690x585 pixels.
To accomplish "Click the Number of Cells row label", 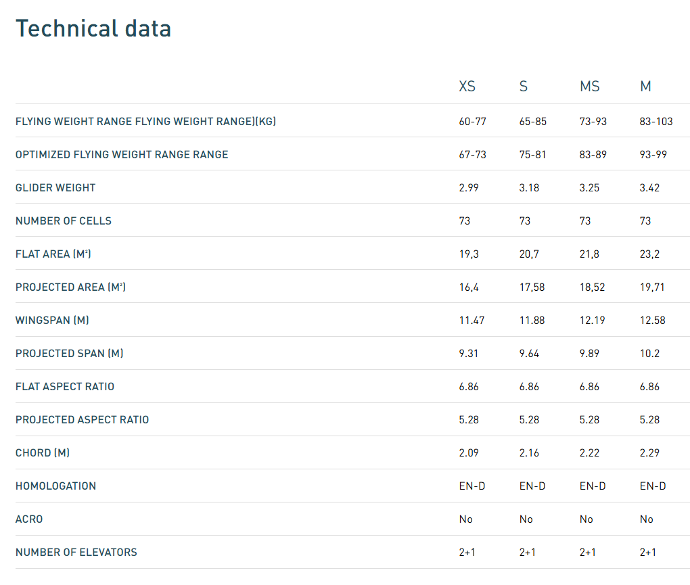I will (64, 221).
